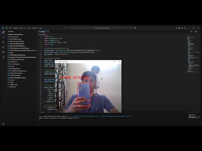The width and height of the screenshot is (202, 151).
Task: Open the Testing flask icon view
Action: 3,57
